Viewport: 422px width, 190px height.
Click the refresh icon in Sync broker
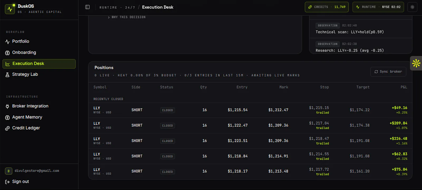coord(376,72)
